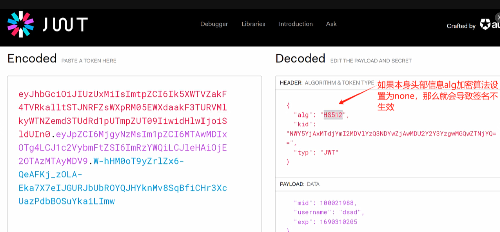Go to the Libraries page
The height and width of the screenshot is (232, 500).
(253, 24)
